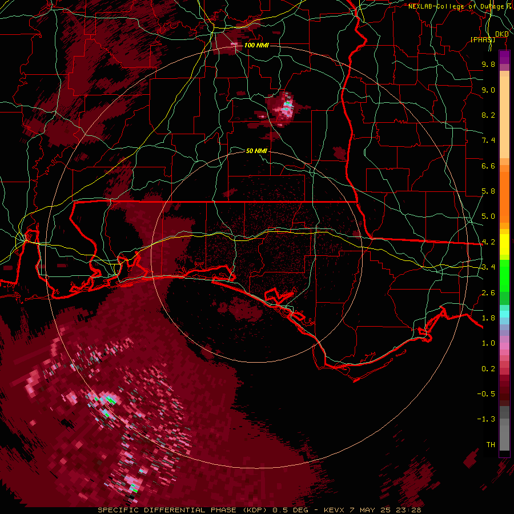Click the 9.8 value on the color scale

488,64
